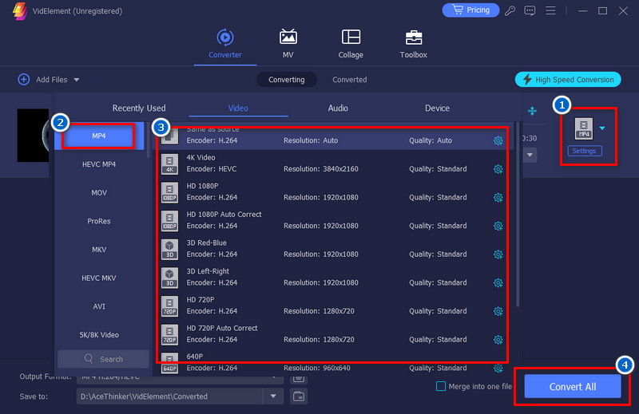Open settings gear for HD 1080P Auto Correct
Image resolution: width=639 pixels, height=414 pixels.
(x=498, y=227)
